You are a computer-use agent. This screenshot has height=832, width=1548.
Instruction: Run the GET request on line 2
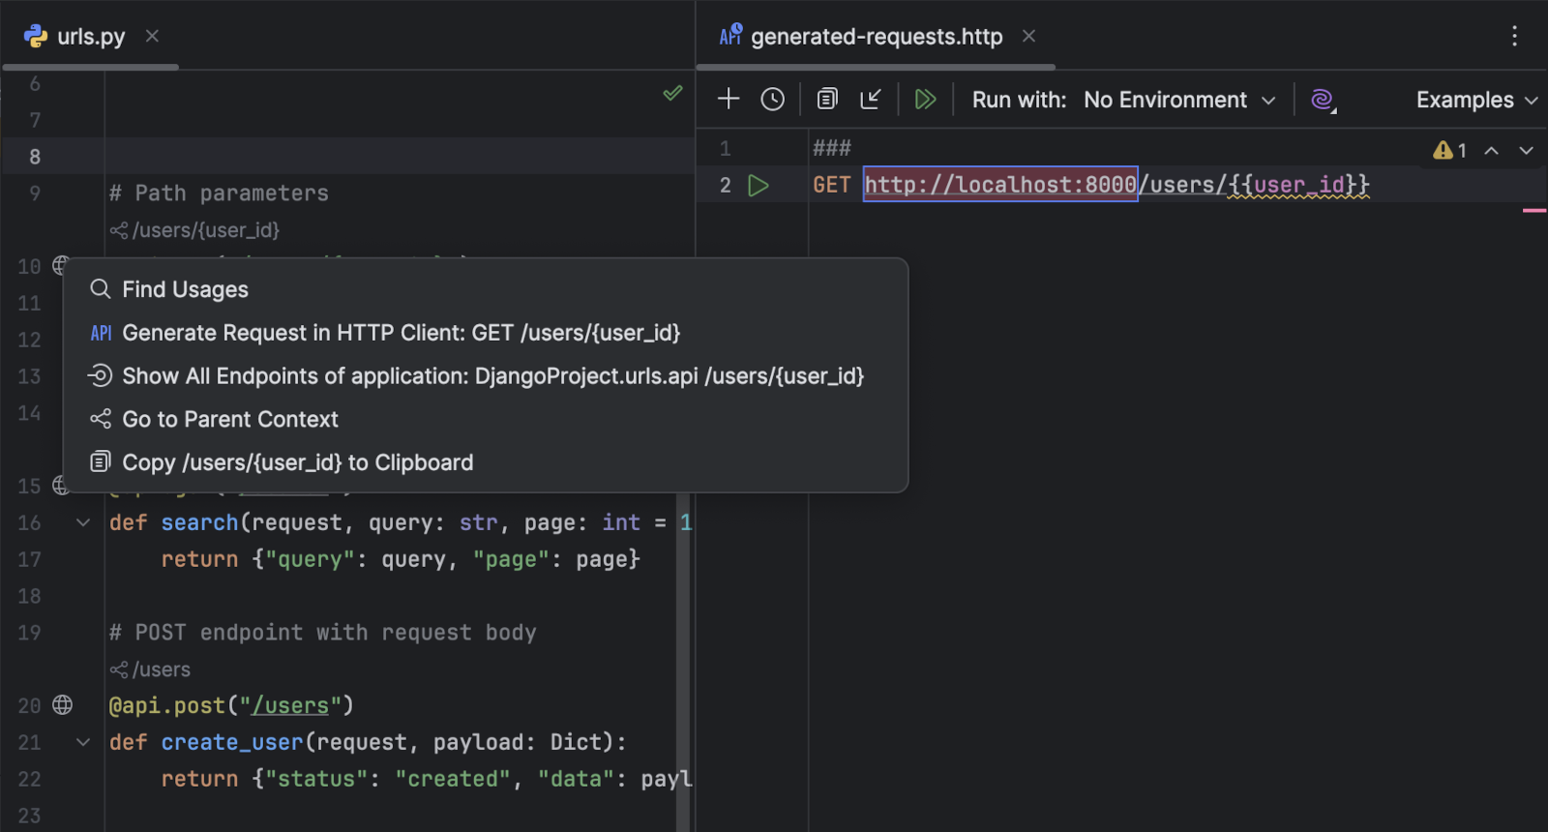tap(759, 185)
